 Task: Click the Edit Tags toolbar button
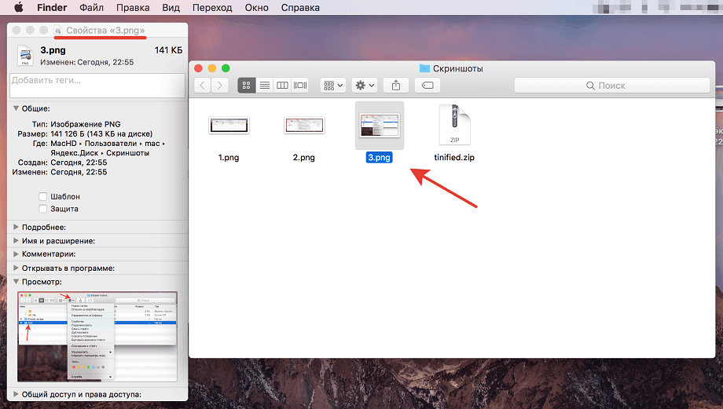tap(427, 85)
